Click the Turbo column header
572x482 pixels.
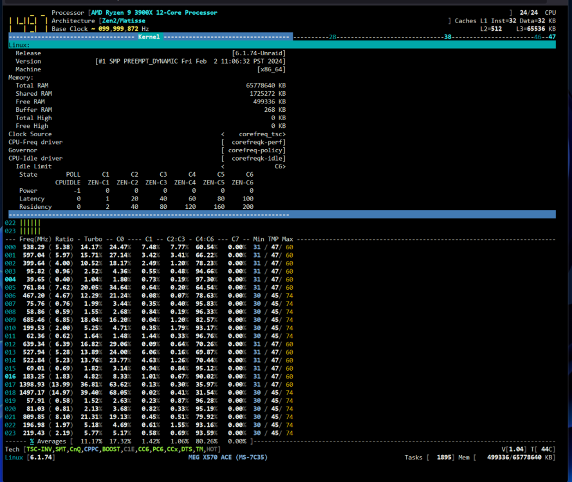coord(93,239)
